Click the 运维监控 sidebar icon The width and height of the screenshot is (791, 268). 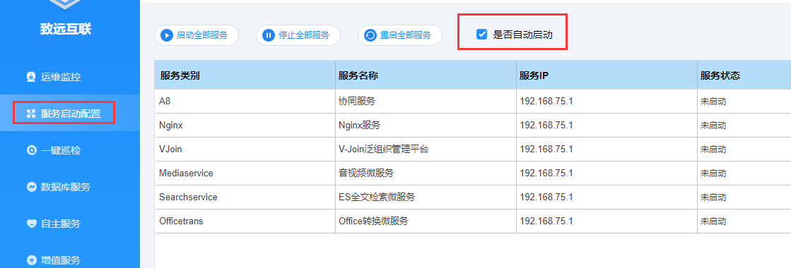(31, 77)
